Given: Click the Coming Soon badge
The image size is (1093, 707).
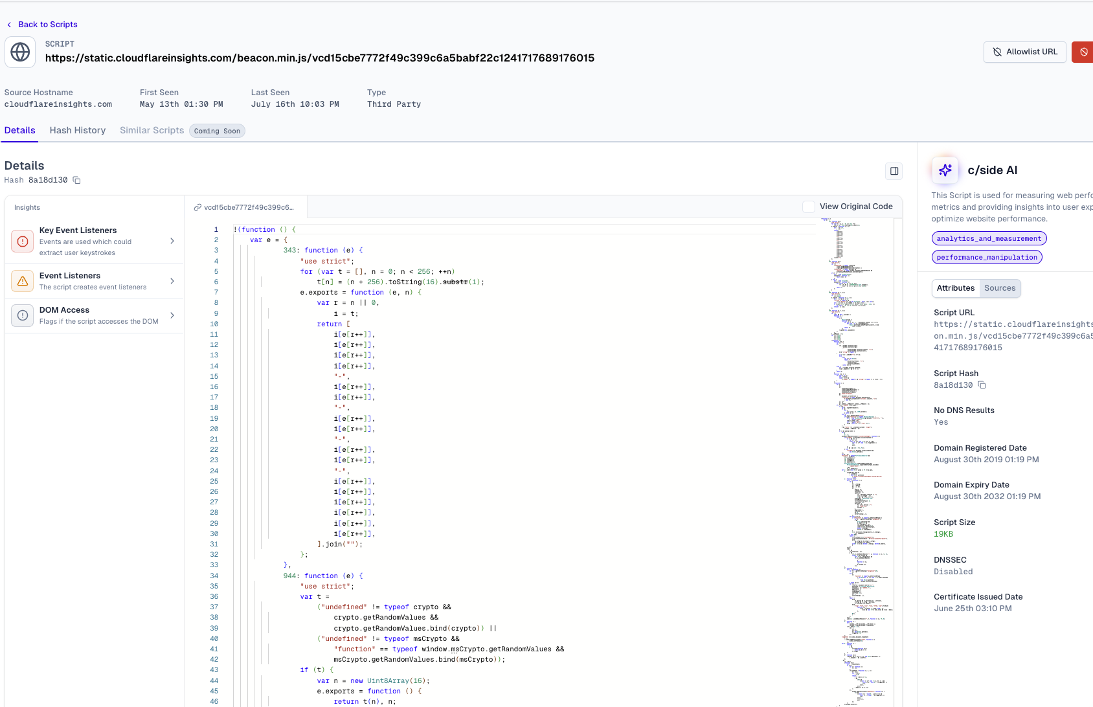Looking at the screenshot, I should coord(217,131).
